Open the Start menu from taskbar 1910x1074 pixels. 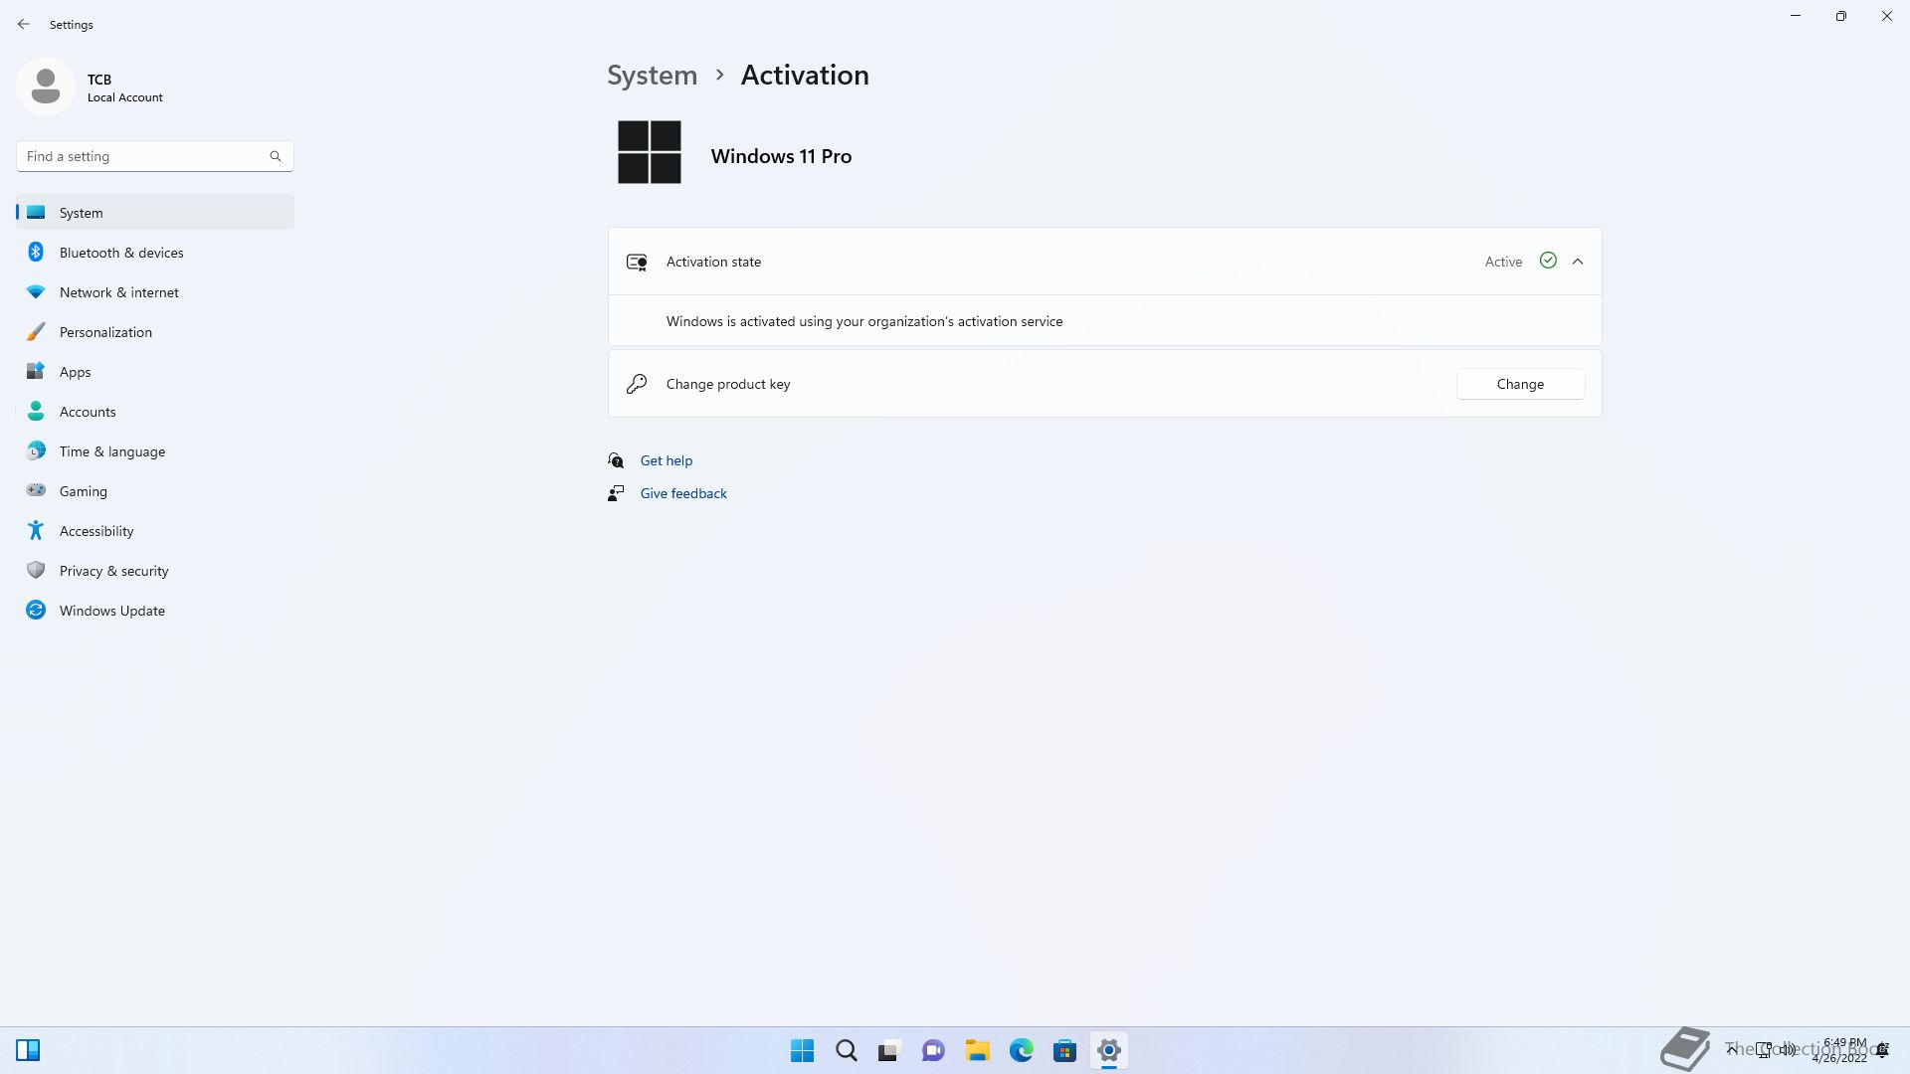click(x=802, y=1050)
